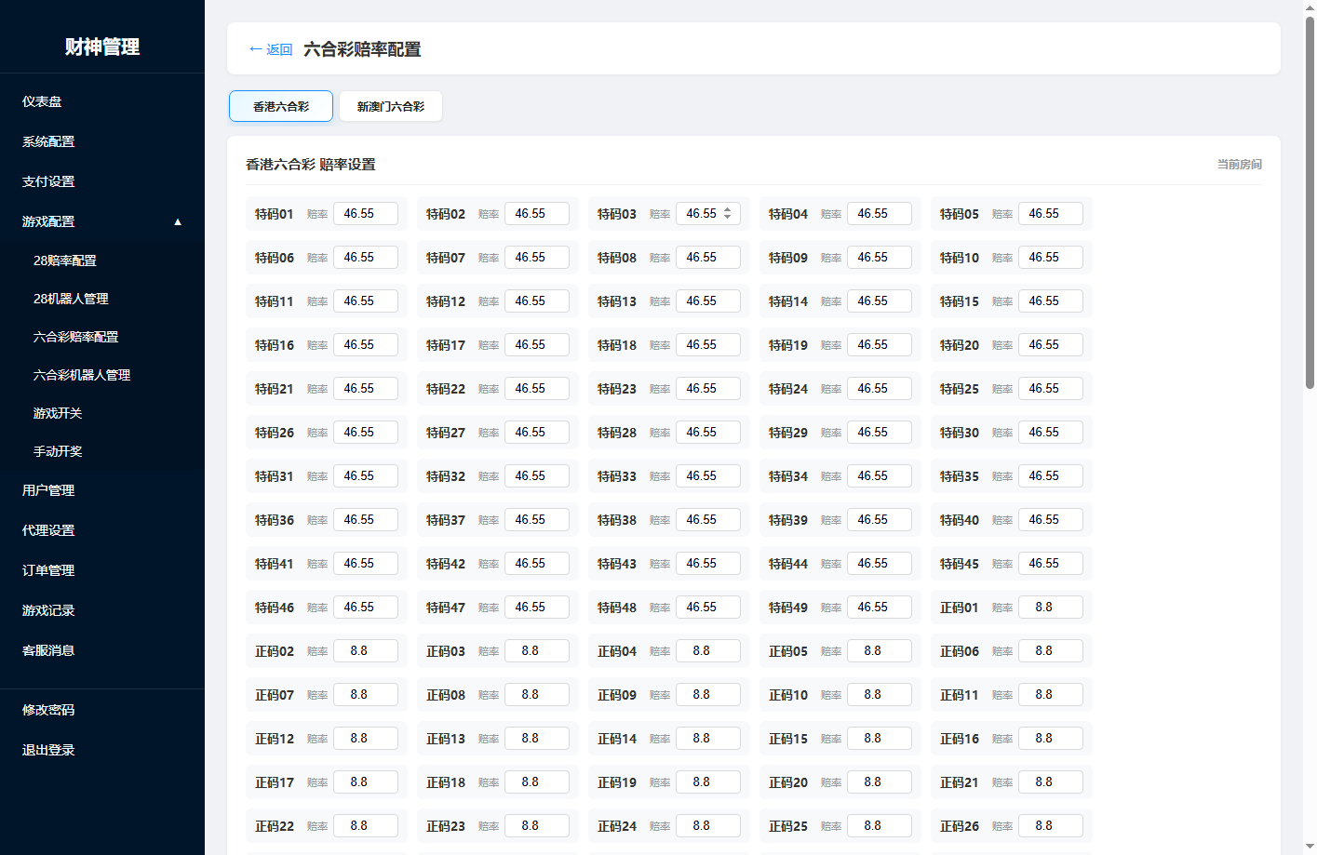Click the 特码17 odds input field

pyautogui.click(x=537, y=345)
